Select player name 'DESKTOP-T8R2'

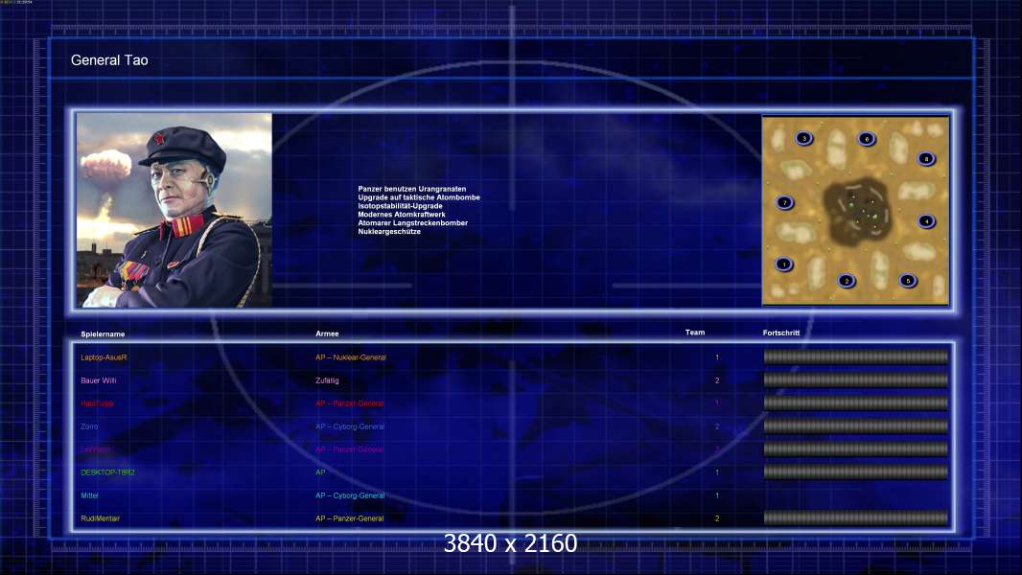[107, 472]
